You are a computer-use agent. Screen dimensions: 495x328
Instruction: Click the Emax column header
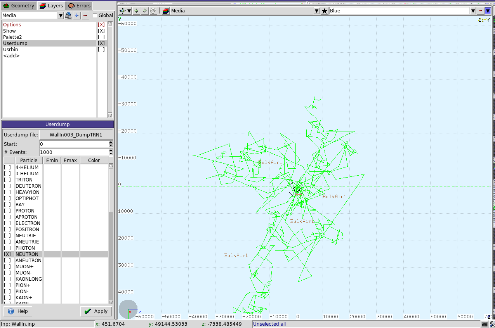pos(70,161)
